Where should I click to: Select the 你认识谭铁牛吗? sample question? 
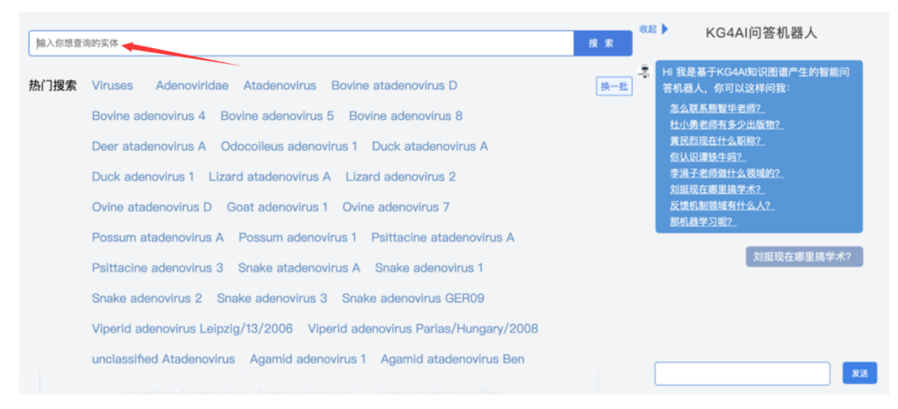point(707,157)
